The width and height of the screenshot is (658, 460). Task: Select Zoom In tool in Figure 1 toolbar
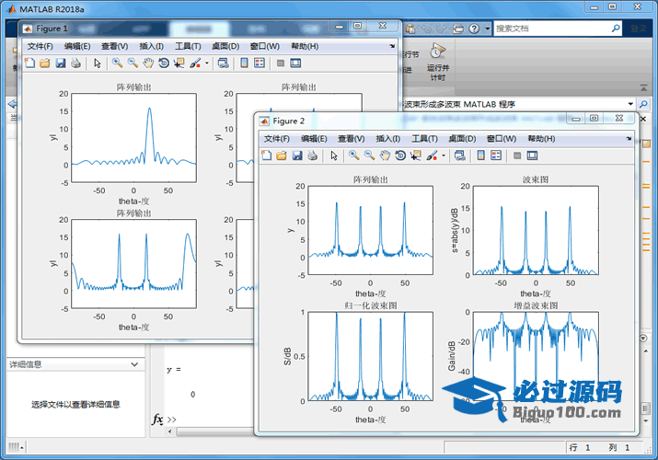coord(117,63)
